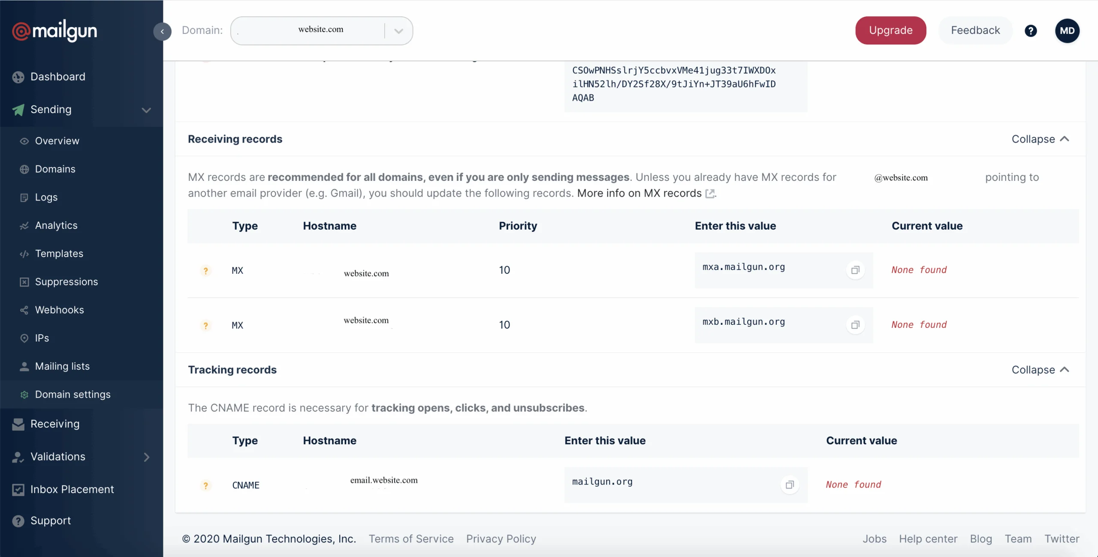Image resolution: width=1098 pixels, height=557 pixels.
Task: Select Domain settings in sidebar
Action: pos(73,395)
